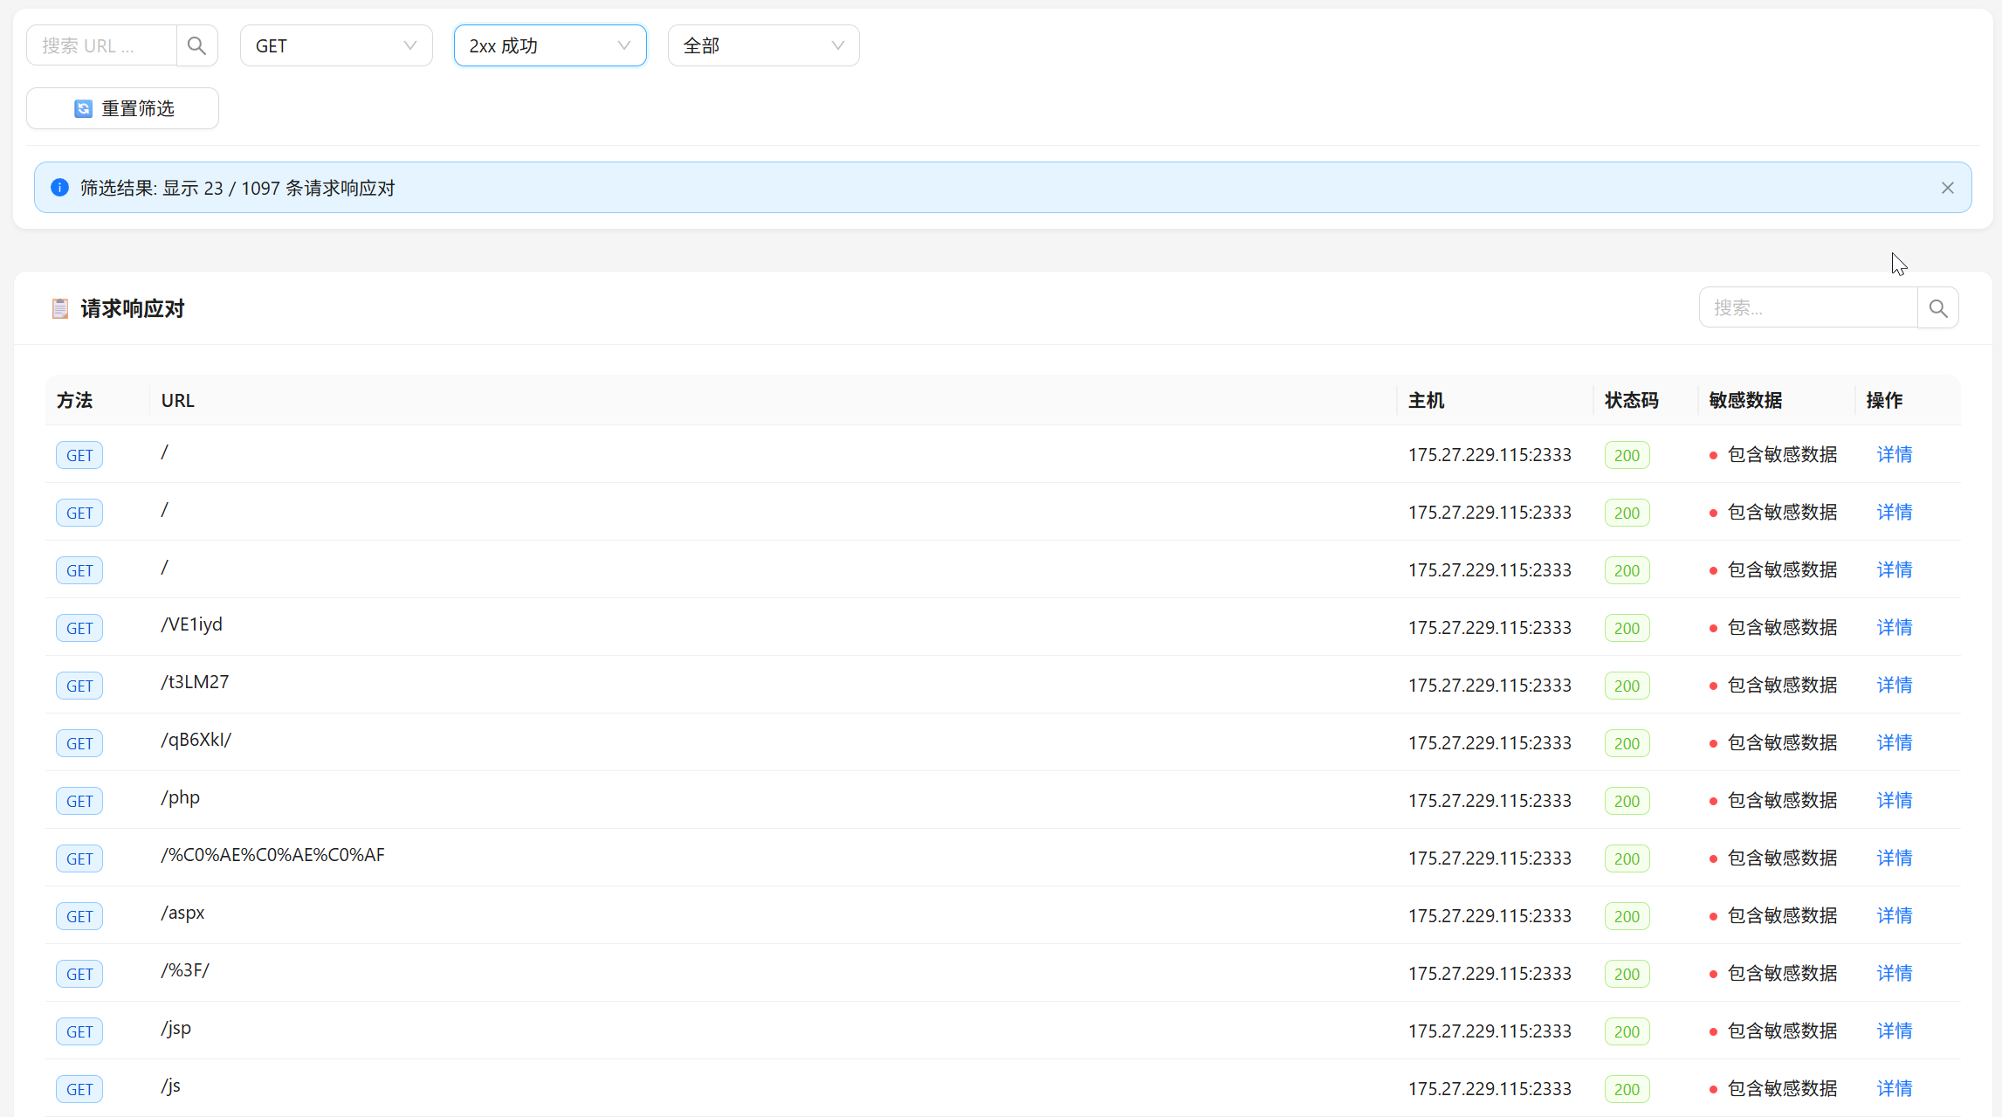
Task: Expand the 2xx 成功 status dropdown
Action: tap(549, 45)
